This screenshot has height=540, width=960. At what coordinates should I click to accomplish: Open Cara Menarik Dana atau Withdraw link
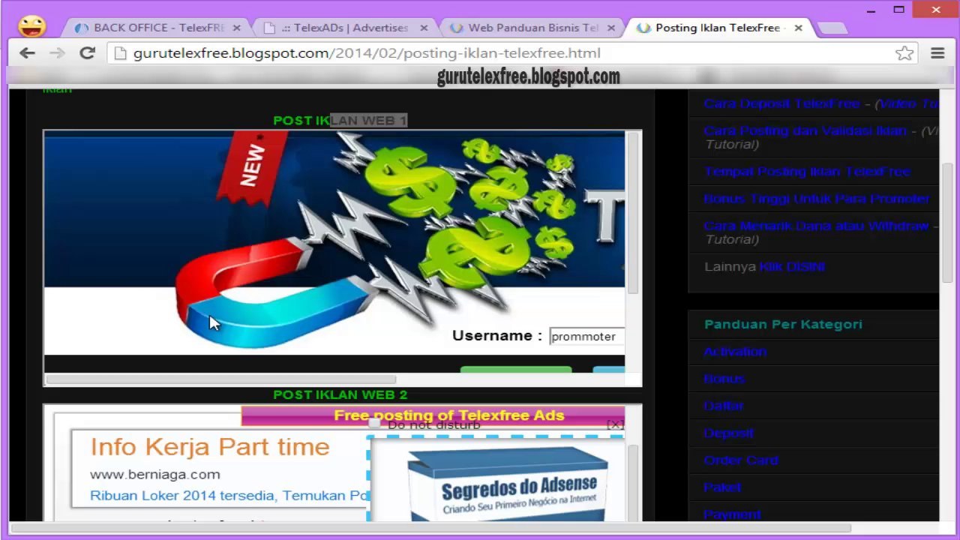click(x=816, y=226)
